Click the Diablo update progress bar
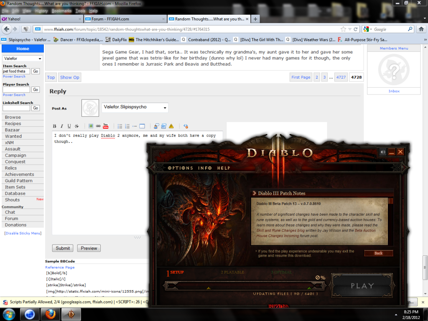Viewport: 428px width, 321px height. coord(245,286)
